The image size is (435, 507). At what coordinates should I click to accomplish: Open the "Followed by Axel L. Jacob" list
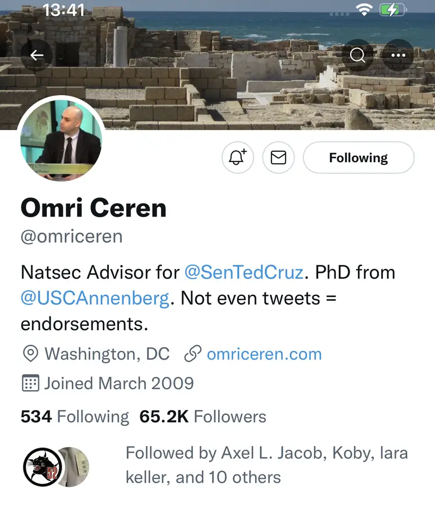point(266,465)
